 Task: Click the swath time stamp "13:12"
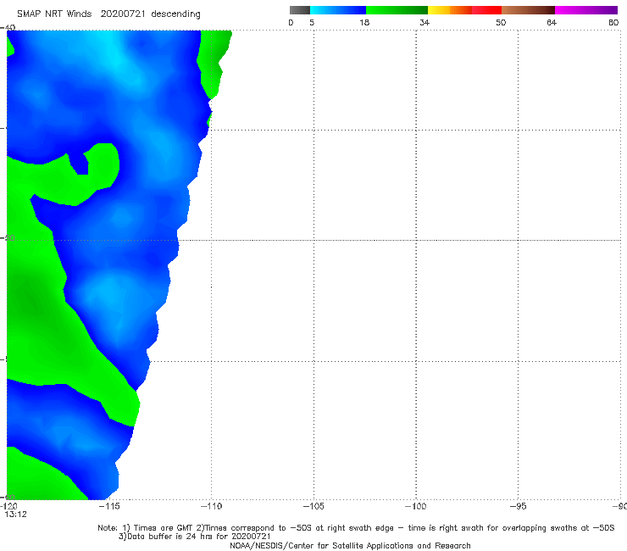click(x=15, y=515)
